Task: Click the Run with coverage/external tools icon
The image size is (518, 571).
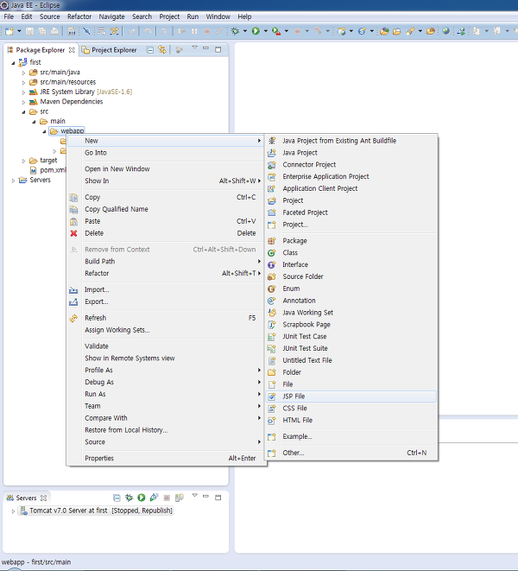Action: pyautogui.click(x=276, y=31)
